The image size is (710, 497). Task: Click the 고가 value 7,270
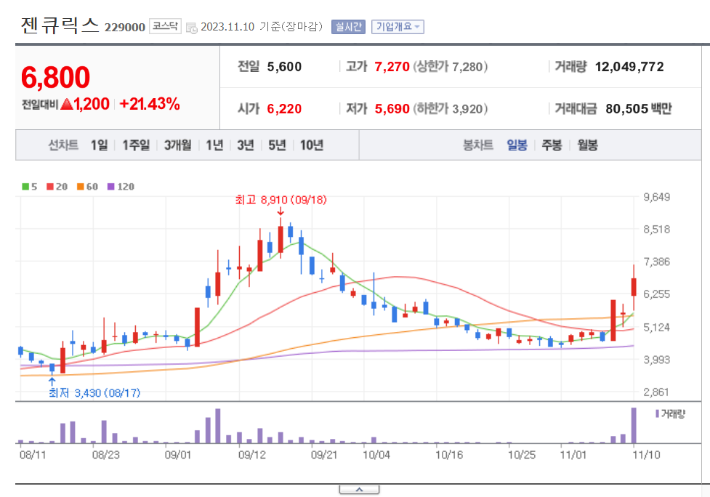tap(392, 67)
